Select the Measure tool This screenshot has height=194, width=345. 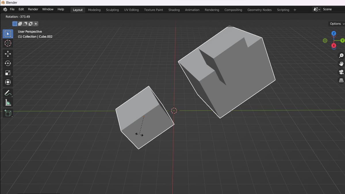(8, 102)
